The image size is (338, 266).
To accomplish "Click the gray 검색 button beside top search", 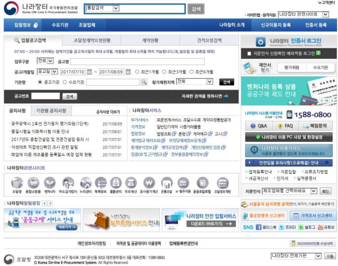I will click(196, 9).
